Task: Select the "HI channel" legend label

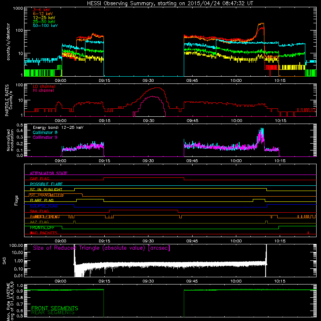Action: point(43,91)
